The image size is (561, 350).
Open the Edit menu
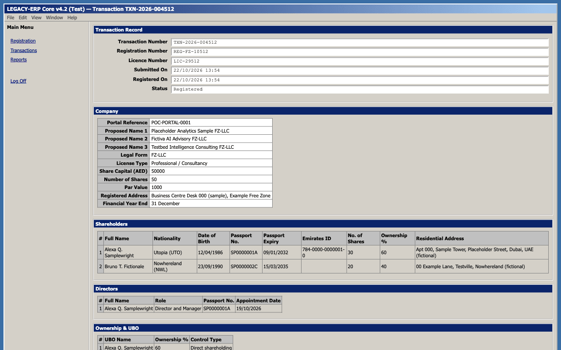point(23,17)
